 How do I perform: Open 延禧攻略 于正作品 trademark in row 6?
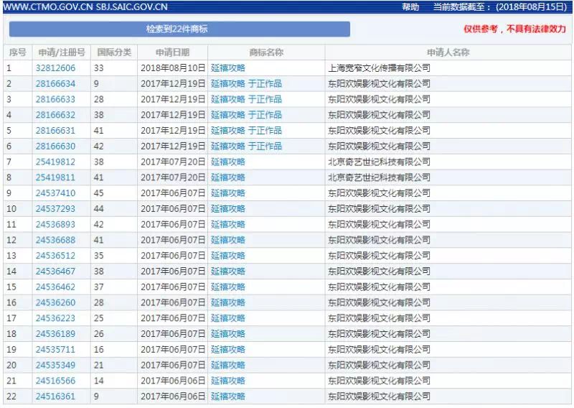pos(246,147)
